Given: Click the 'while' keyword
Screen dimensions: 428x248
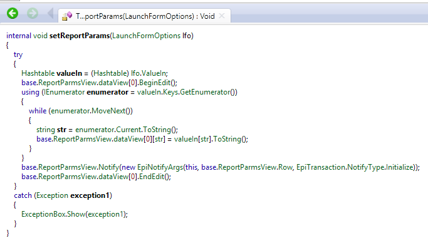Looking at the screenshot, I should pyautogui.click(x=38, y=111).
